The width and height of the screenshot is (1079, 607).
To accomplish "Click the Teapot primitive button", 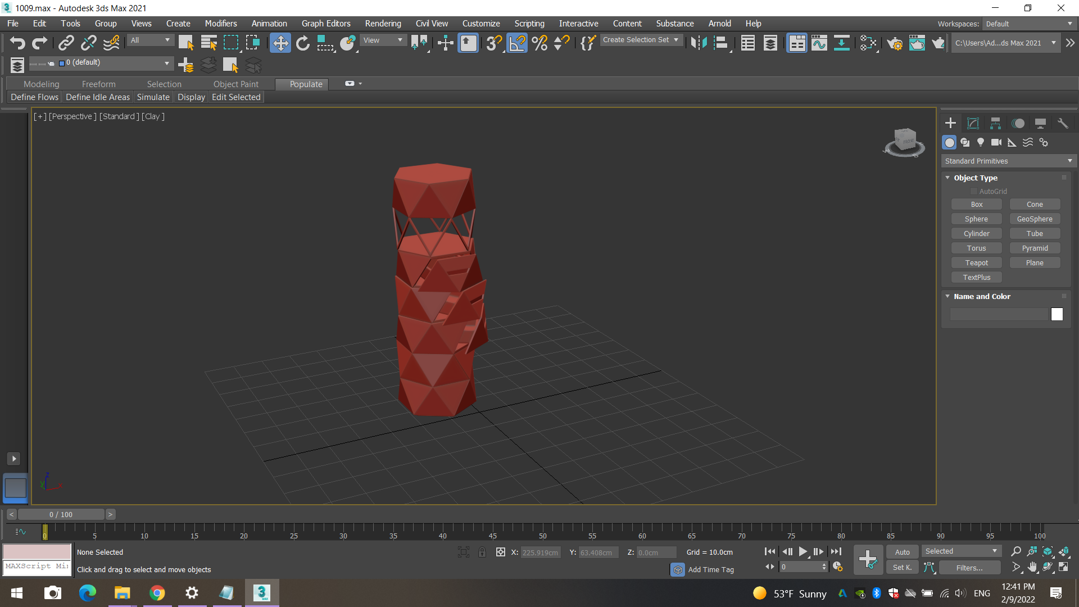I will point(976,263).
